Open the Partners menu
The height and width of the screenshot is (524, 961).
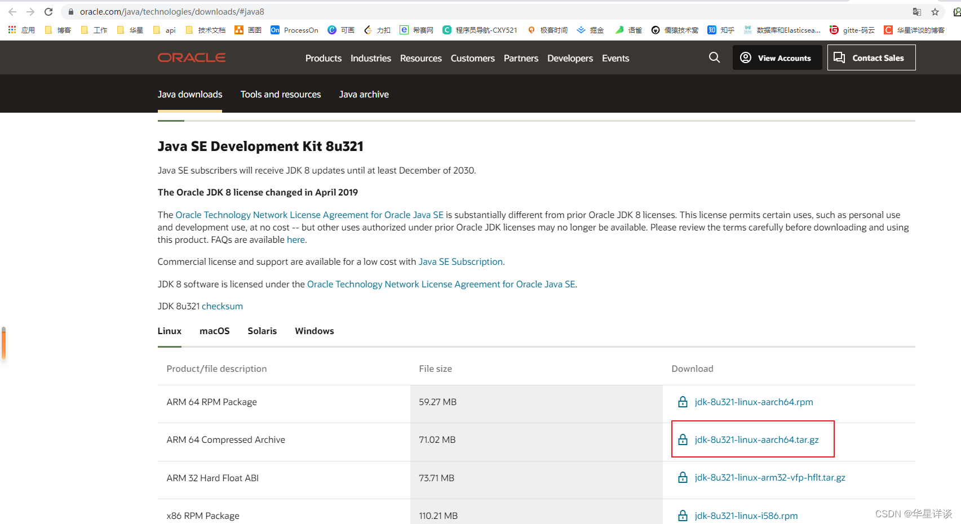[521, 58]
